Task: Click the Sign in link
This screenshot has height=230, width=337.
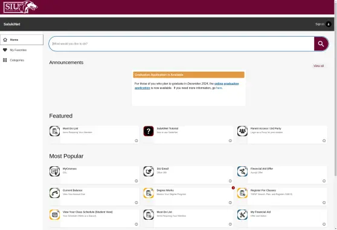Action: pos(319,24)
